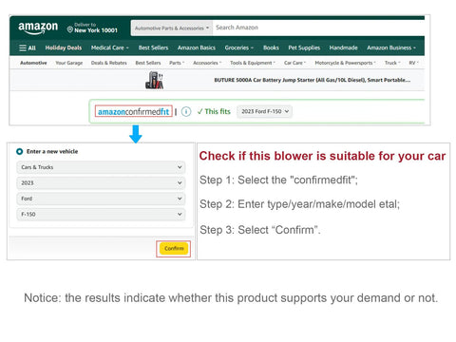This screenshot has height=342, width=456.
Task: Open the F-150 model dropdown
Action: pyautogui.click(x=101, y=215)
